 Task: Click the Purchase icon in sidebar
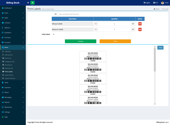[3, 38]
